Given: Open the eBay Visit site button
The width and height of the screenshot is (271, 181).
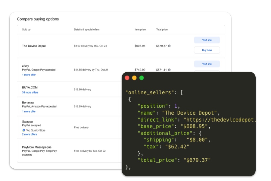Looking at the screenshot, I should (x=207, y=64).
